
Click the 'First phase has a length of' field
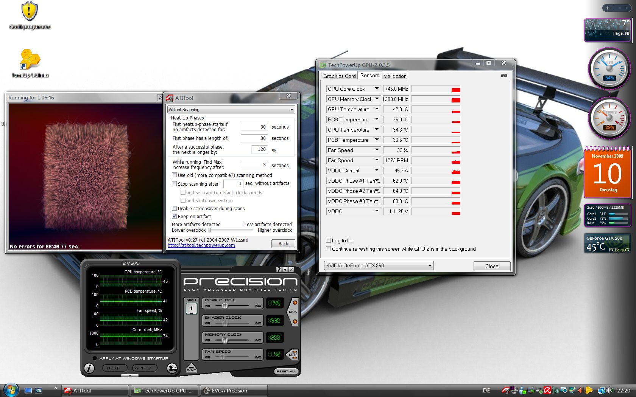(254, 138)
